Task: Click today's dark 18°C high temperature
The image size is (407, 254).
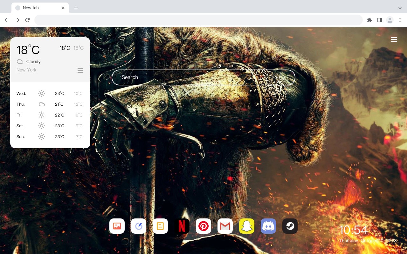Action: [x=65, y=48]
